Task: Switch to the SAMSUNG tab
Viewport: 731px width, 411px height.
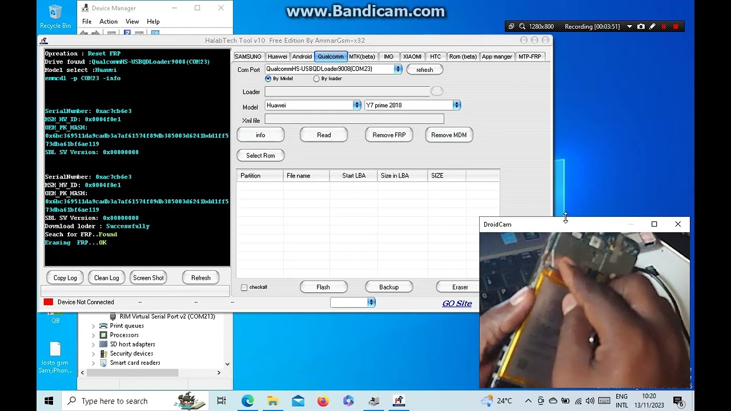Action: (248, 57)
